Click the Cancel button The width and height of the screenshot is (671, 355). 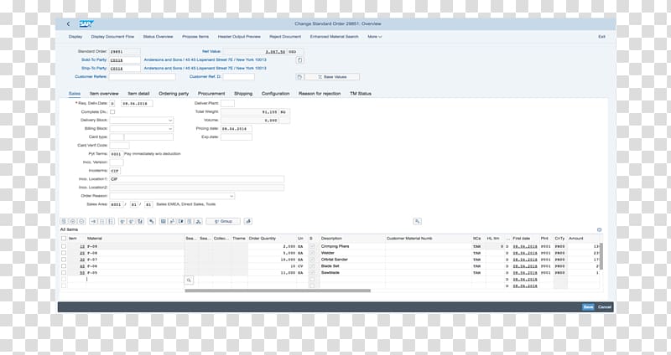(604, 307)
